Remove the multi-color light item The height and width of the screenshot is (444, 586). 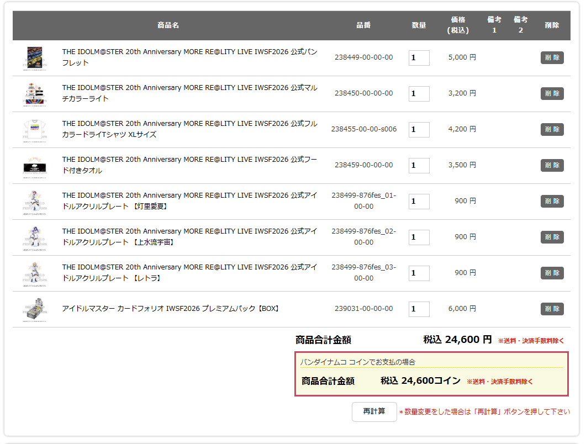click(x=552, y=94)
